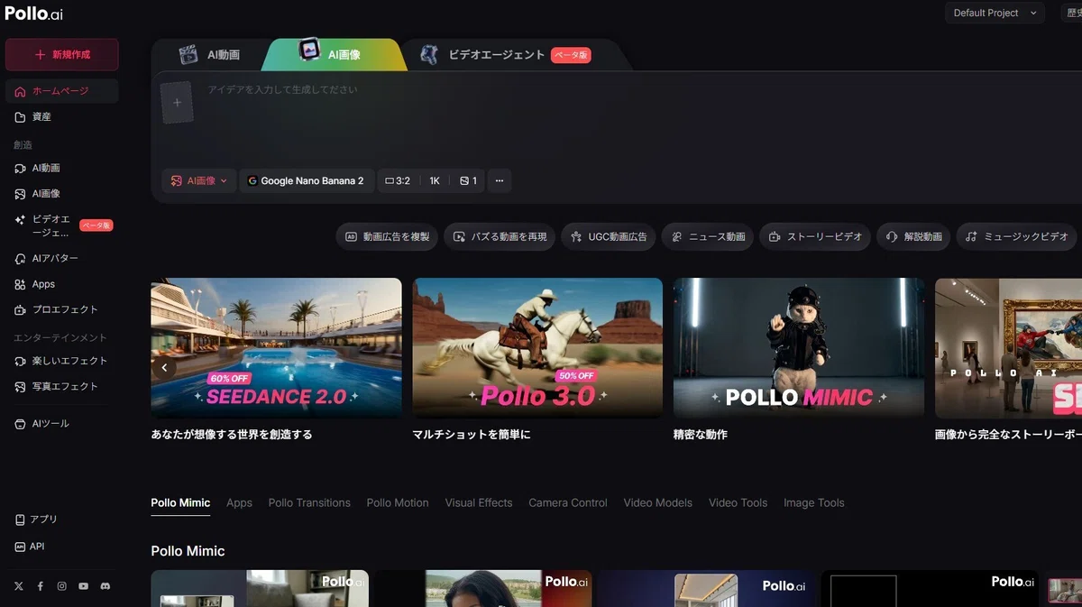Open the SEEDANCE 2.0 banner
Screen dimensions: 1082x607
(x=276, y=347)
